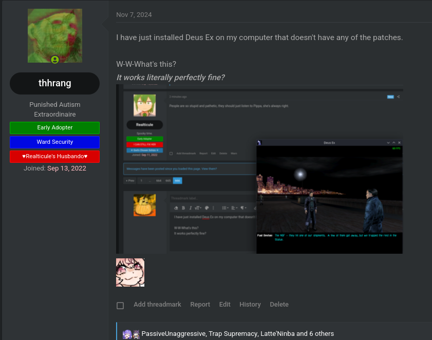Open thhrang's profile avatar

click(x=55, y=35)
